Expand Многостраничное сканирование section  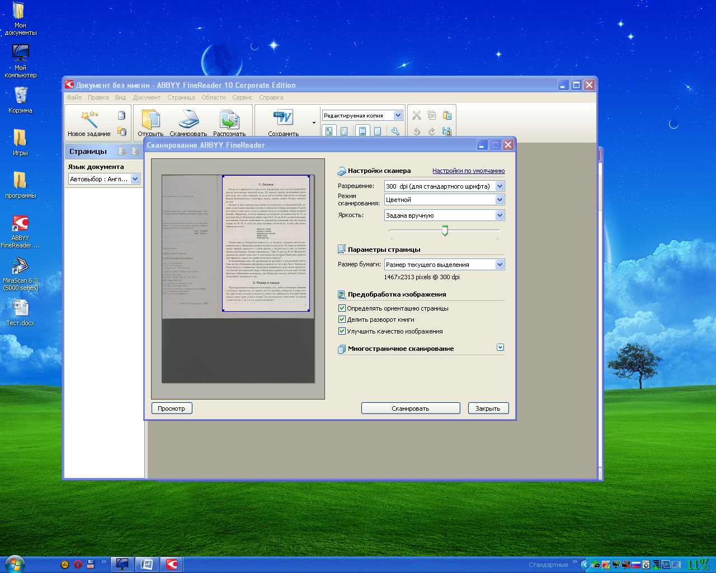tap(500, 347)
